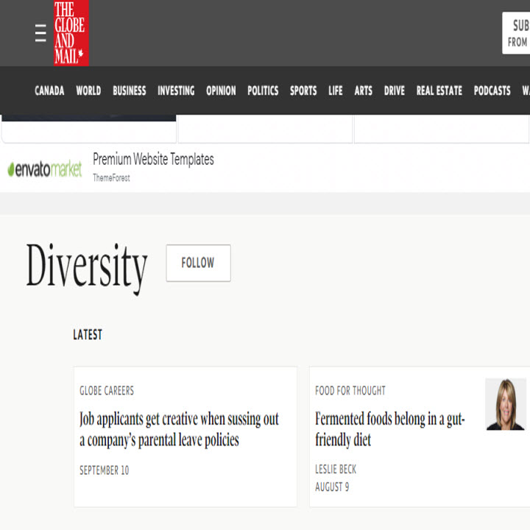Click the Envato Market ad logo

click(45, 169)
